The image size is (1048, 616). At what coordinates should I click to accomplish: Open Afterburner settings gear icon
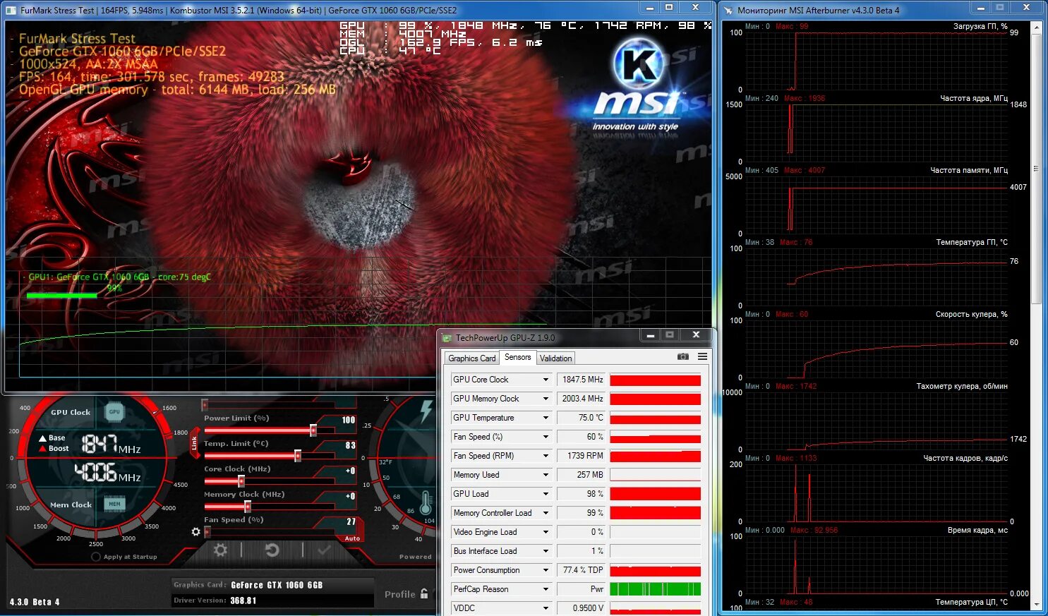(x=220, y=550)
